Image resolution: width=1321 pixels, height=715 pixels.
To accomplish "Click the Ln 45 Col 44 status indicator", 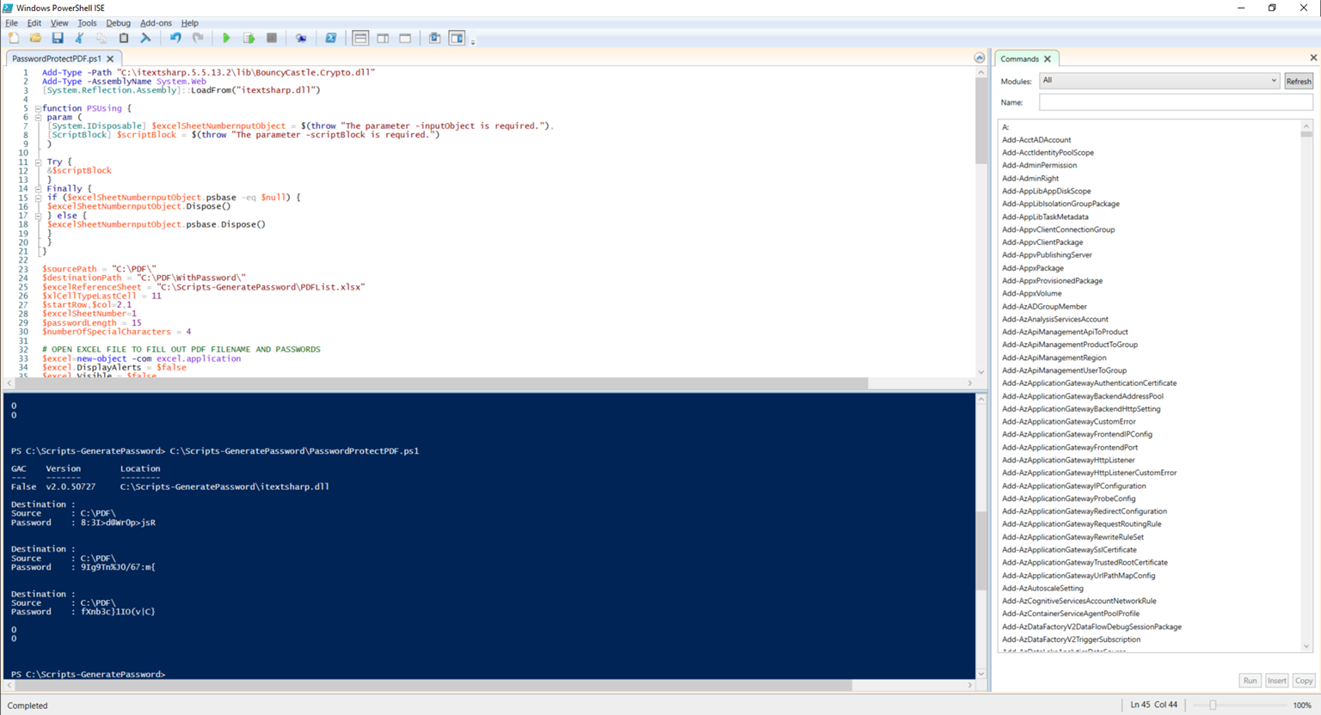I will pyautogui.click(x=1153, y=705).
